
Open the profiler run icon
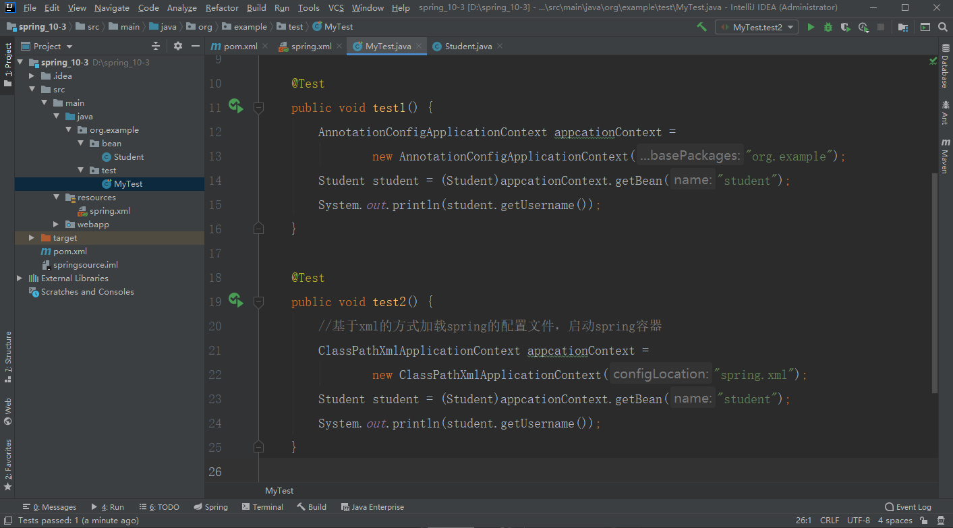(863, 27)
